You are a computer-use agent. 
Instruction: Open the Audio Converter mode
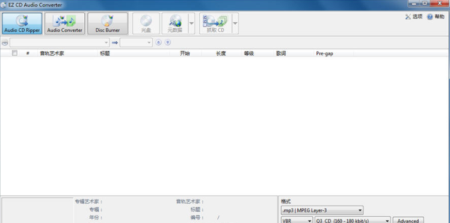coord(64,23)
